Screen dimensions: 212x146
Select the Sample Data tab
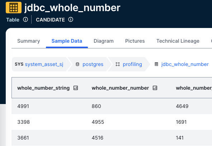coord(67,41)
